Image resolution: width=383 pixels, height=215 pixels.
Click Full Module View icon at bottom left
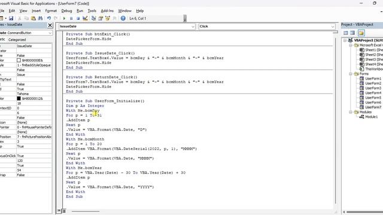coord(63,211)
